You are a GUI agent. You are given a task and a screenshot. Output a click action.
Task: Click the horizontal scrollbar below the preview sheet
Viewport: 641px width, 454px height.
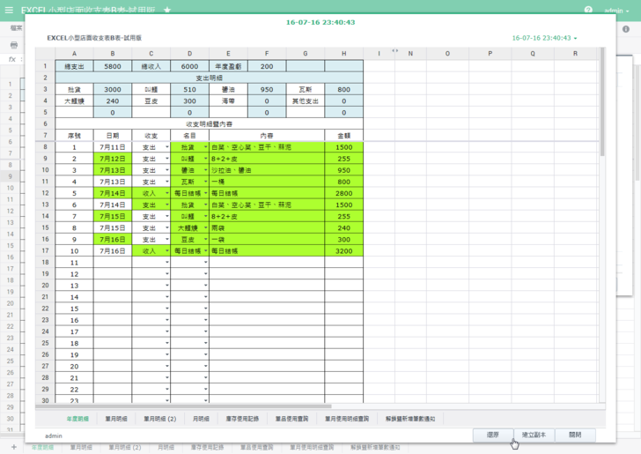click(183, 406)
